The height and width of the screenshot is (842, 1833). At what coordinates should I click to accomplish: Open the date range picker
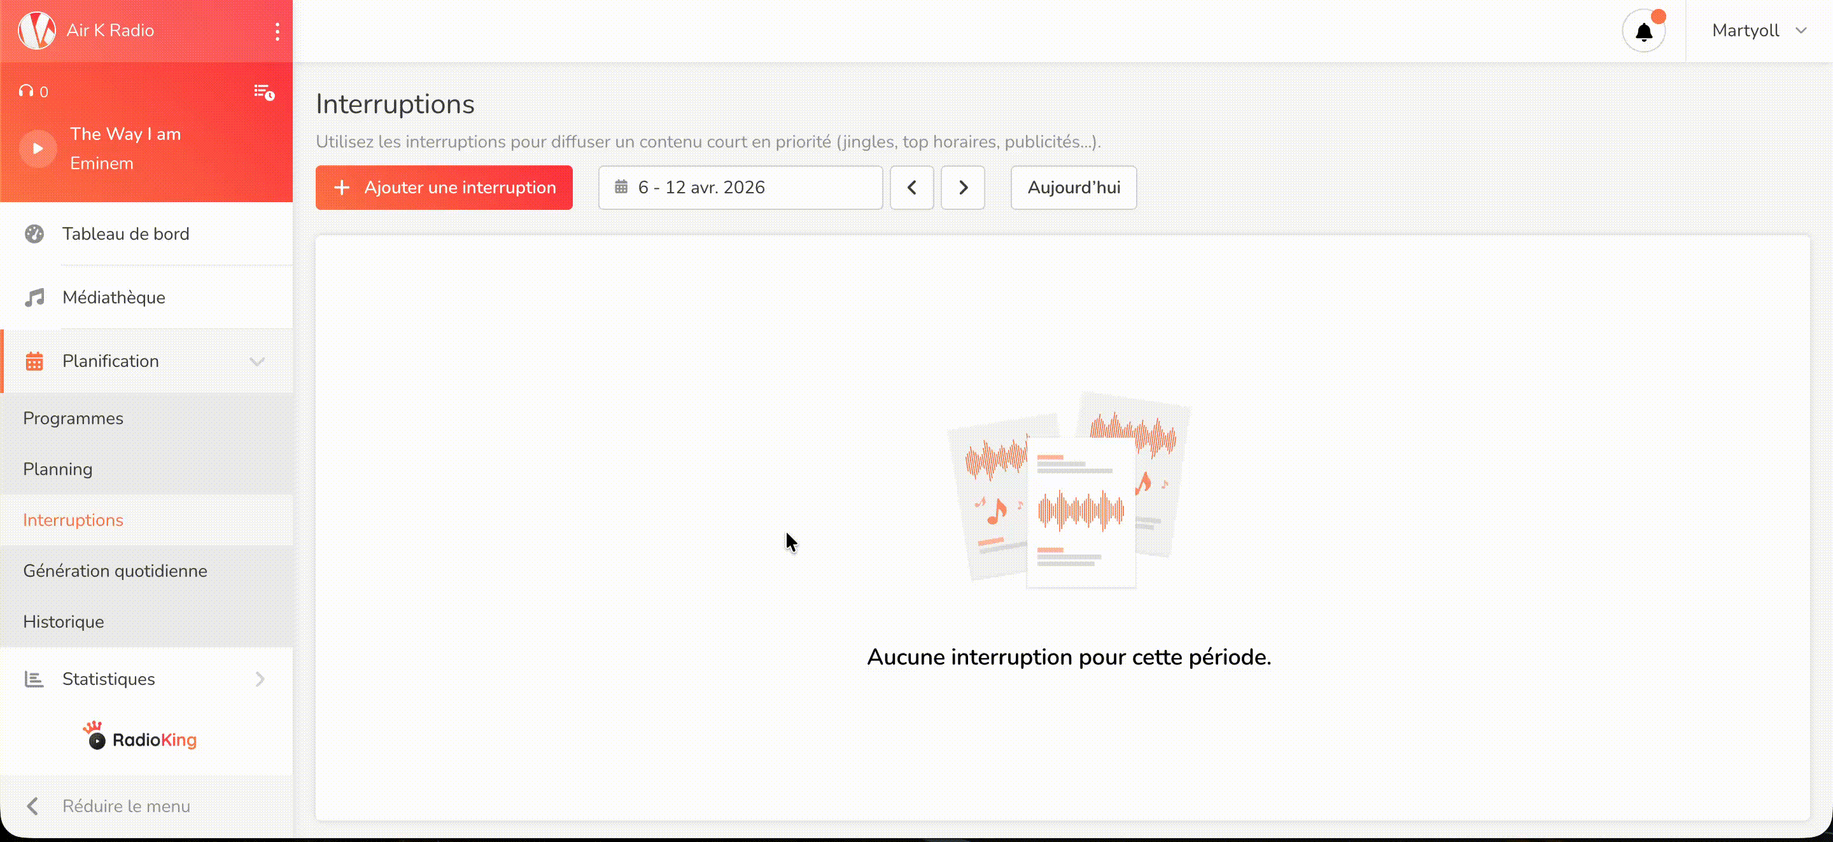tap(740, 187)
